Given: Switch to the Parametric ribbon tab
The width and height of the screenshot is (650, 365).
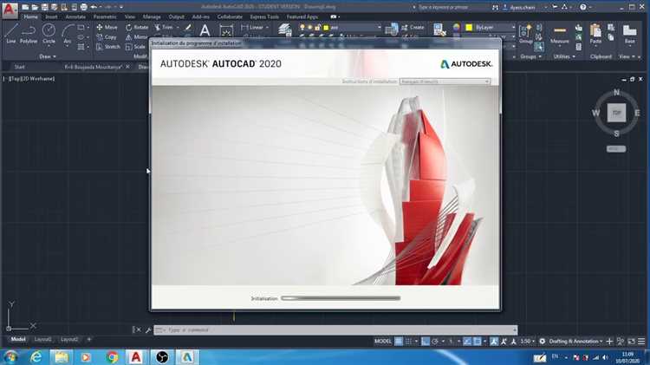Looking at the screenshot, I should pos(105,16).
